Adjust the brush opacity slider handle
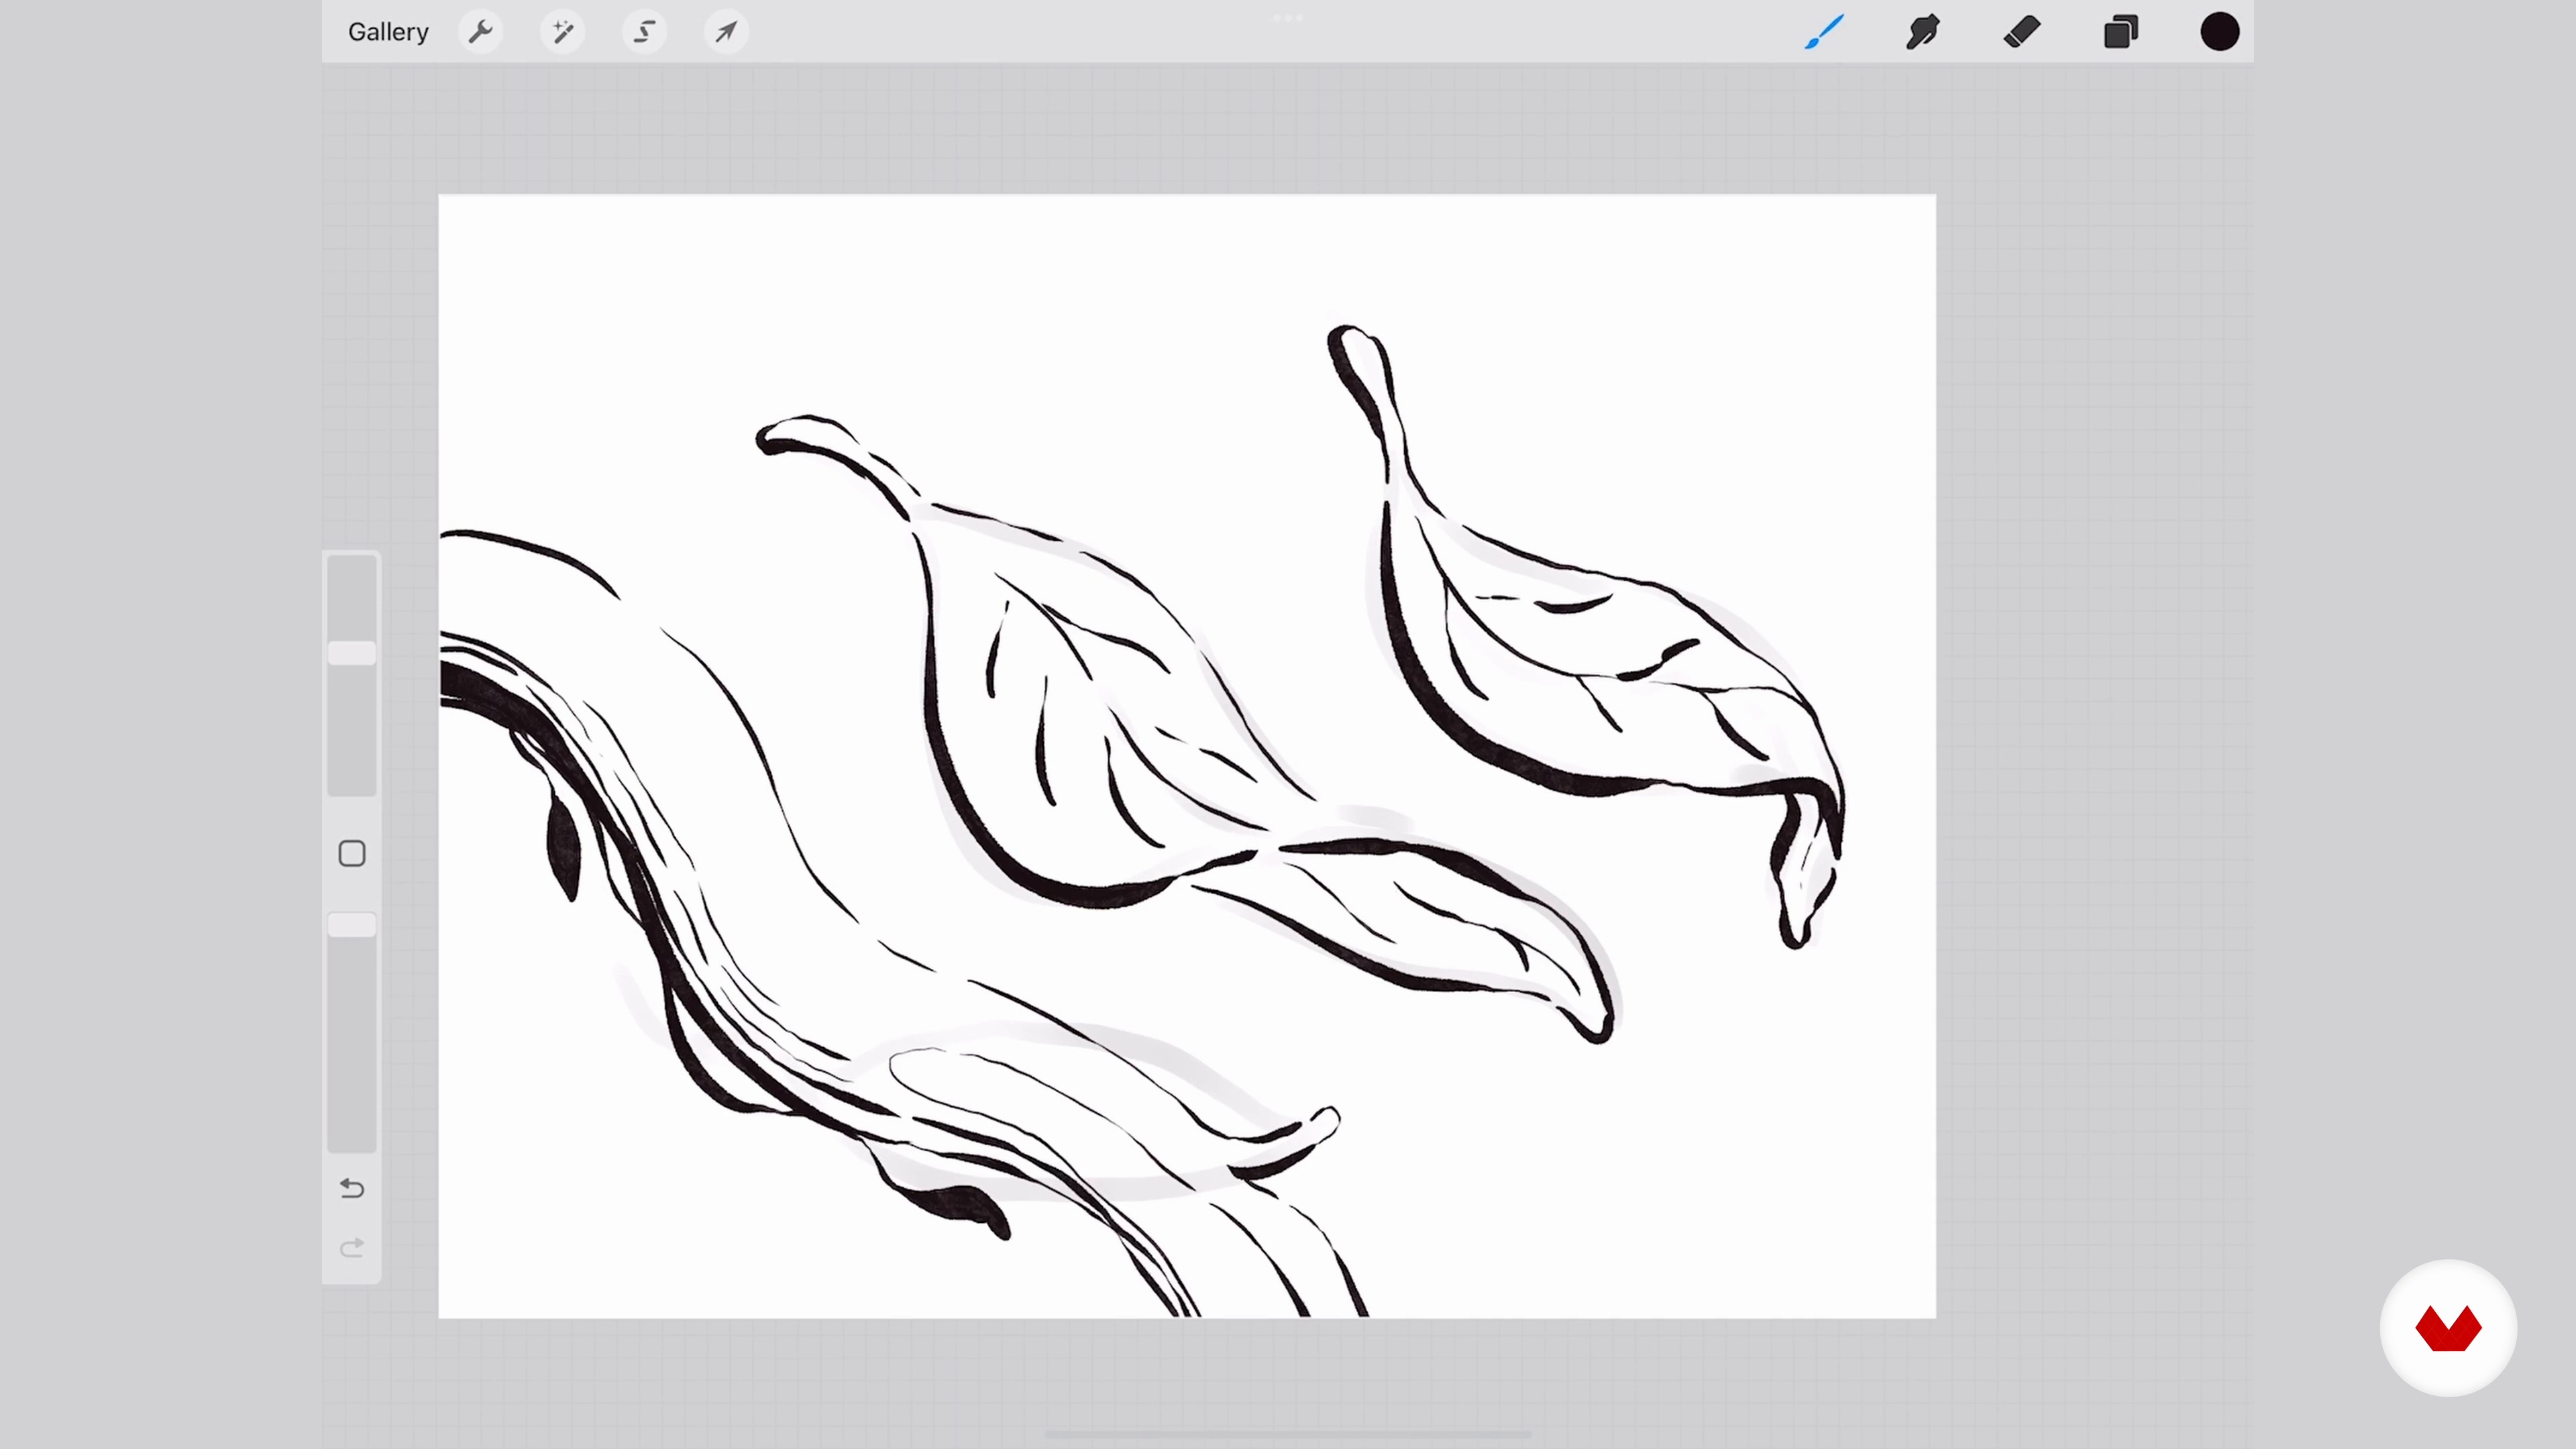Screen dimensions: 2576x1449 pyautogui.click(x=352, y=925)
